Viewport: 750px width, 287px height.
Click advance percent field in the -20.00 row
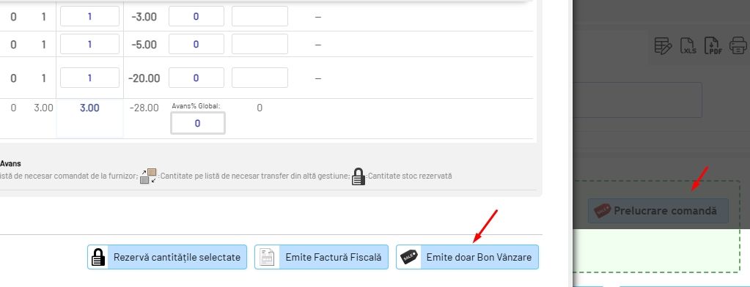click(x=196, y=78)
